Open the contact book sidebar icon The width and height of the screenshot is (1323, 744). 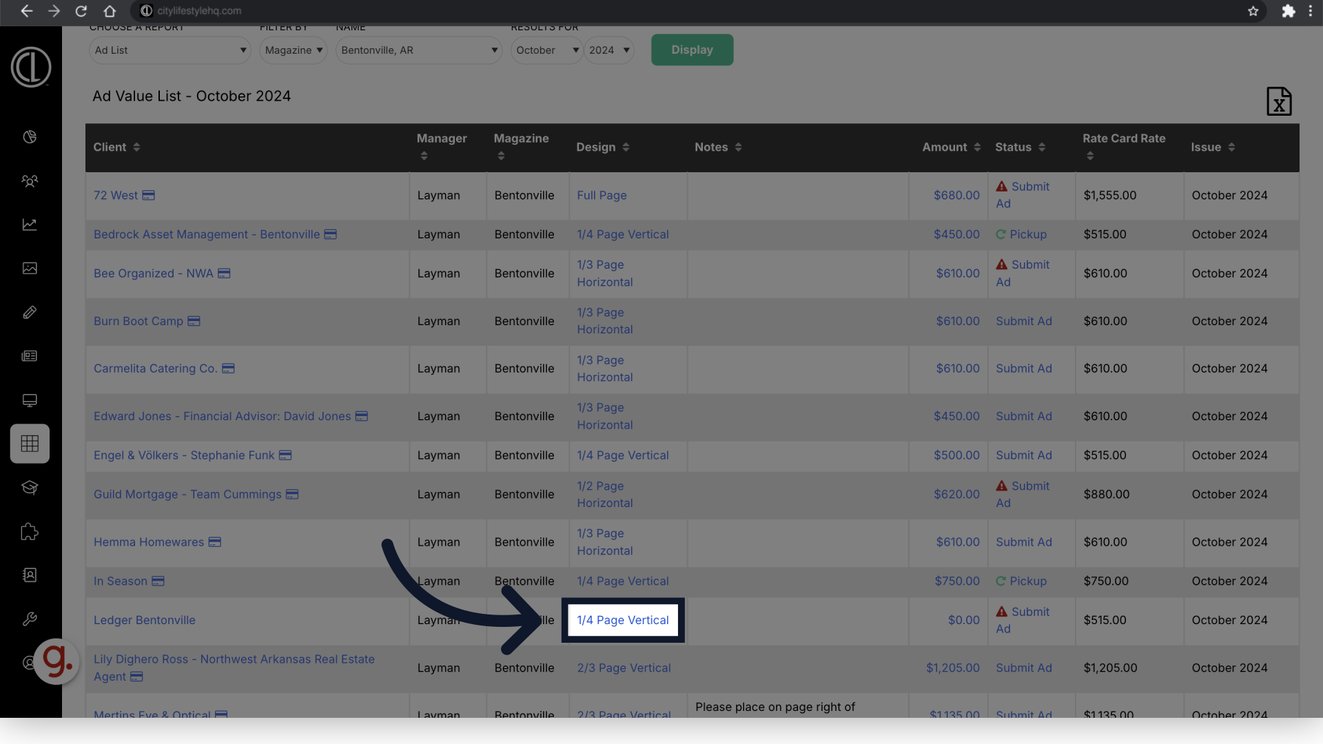[30, 575]
